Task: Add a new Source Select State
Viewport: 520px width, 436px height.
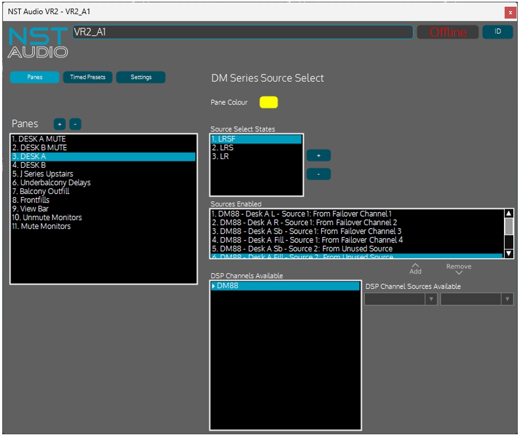Action: [x=318, y=156]
